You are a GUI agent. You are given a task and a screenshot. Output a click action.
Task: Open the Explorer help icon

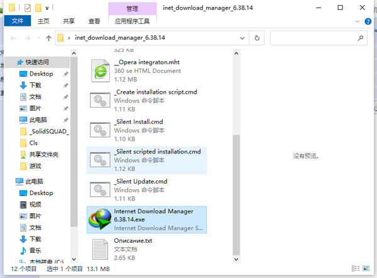click(x=368, y=21)
